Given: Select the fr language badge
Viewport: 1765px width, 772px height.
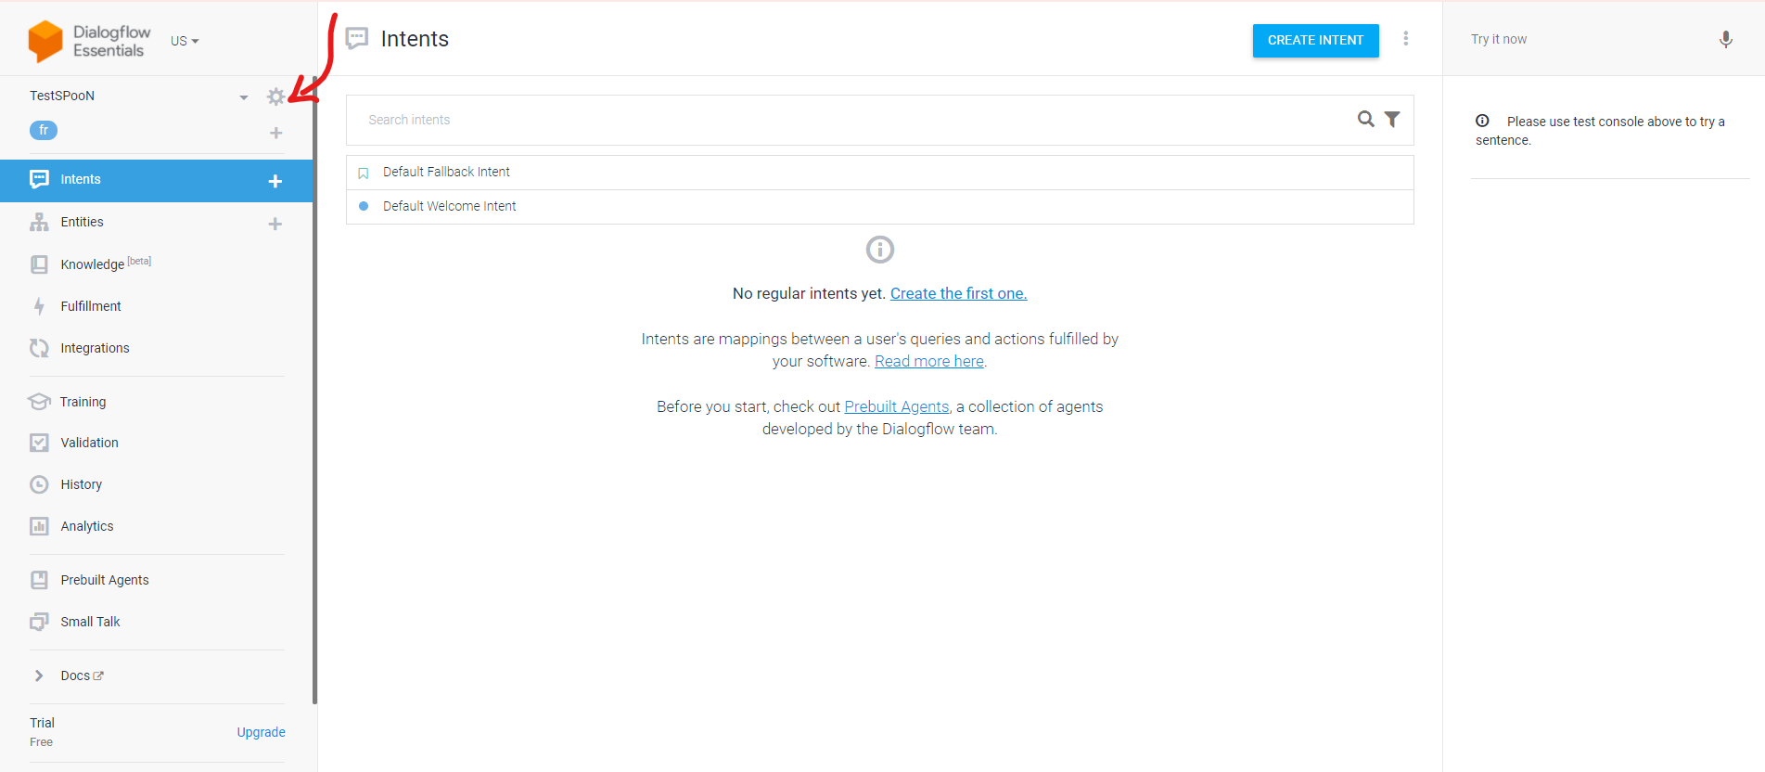Looking at the screenshot, I should click(44, 130).
